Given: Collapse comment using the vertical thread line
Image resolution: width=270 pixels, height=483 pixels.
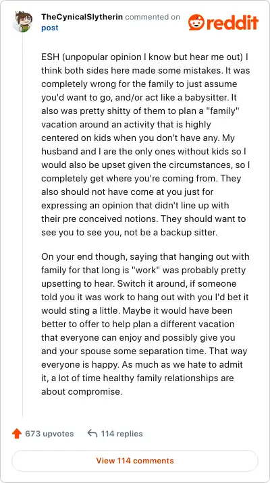Looking at the screenshot, I should click(x=22, y=225).
